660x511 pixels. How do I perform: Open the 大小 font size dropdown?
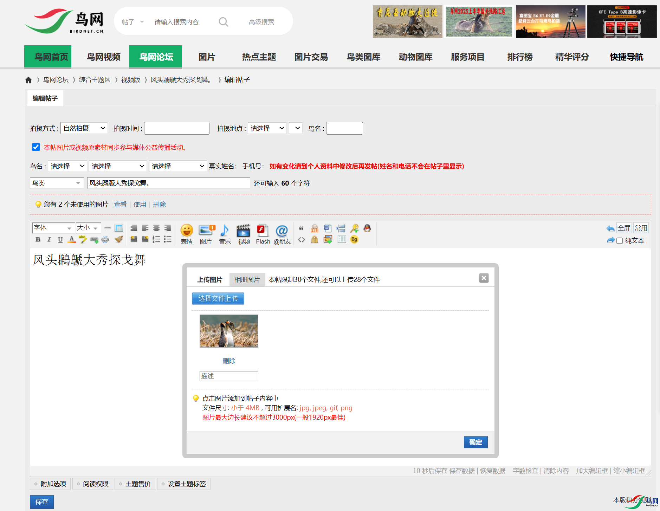[88, 228]
